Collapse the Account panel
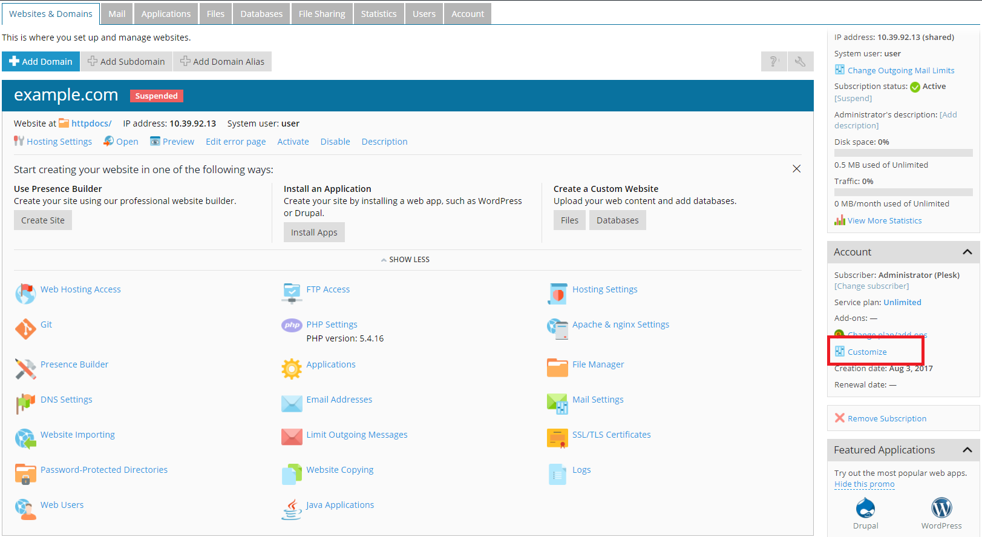The width and height of the screenshot is (982, 537). pyautogui.click(x=967, y=252)
